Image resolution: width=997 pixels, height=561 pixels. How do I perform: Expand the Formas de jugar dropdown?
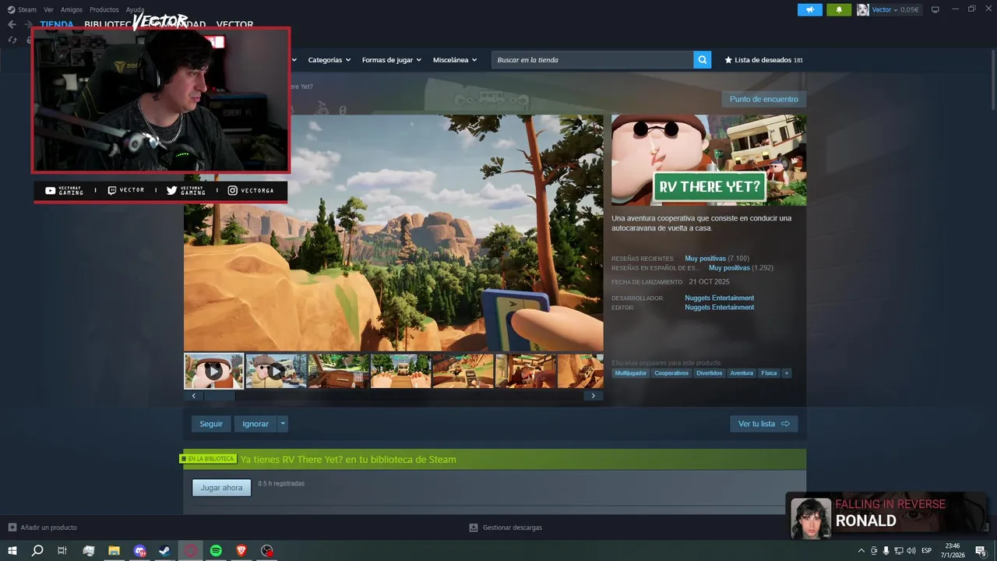click(x=391, y=60)
